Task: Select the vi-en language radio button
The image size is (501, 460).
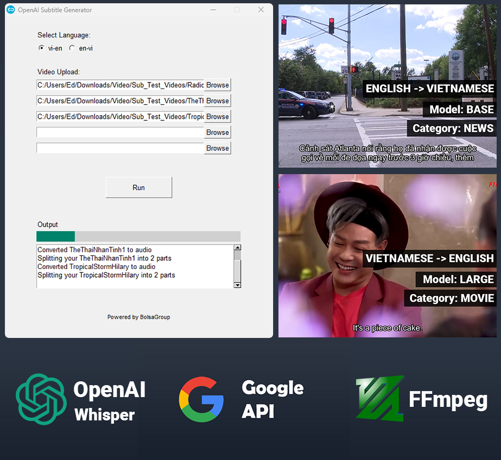Action: pyautogui.click(x=41, y=48)
